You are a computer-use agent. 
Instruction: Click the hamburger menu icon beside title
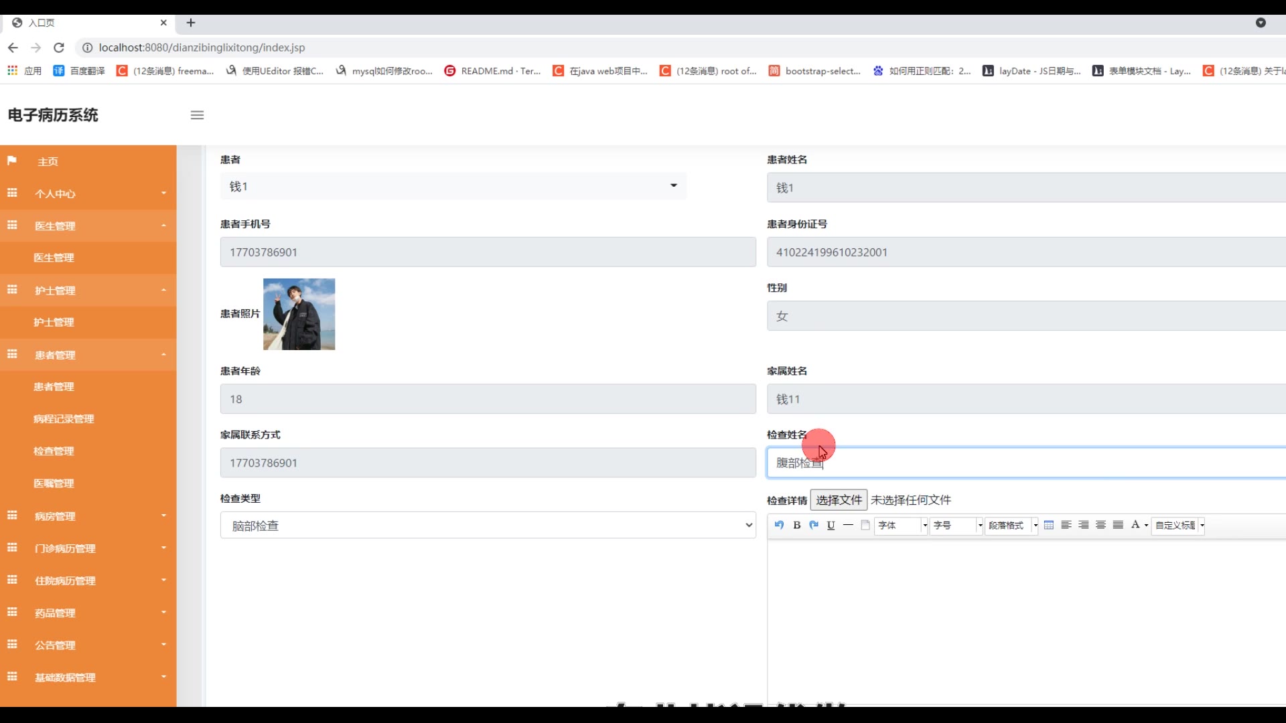(x=197, y=115)
